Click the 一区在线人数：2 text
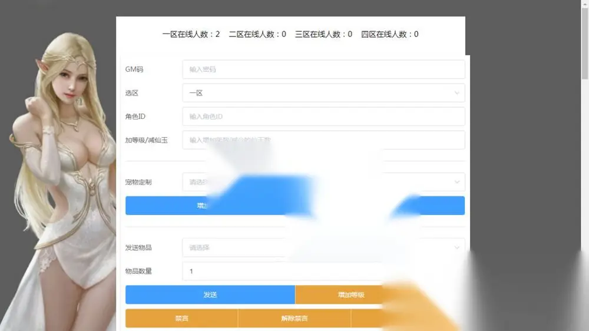The height and width of the screenshot is (331, 589). click(191, 34)
